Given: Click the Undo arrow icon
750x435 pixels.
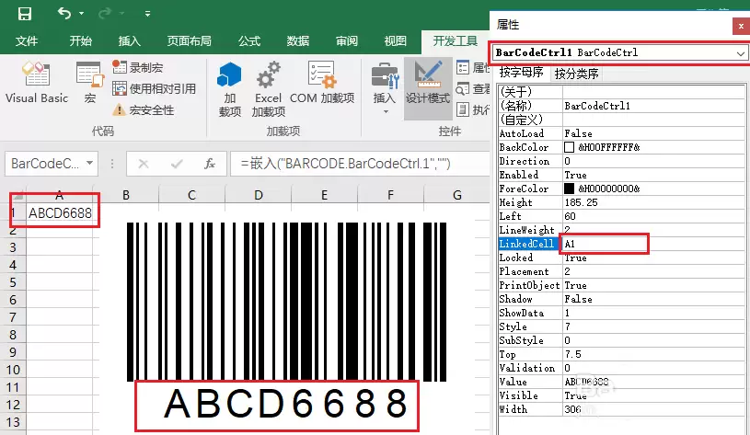Looking at the screenshot, I should click(x=64, y=13).
